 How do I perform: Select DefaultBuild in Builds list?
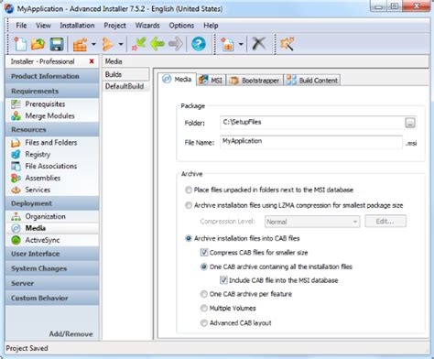pos(125,86)
